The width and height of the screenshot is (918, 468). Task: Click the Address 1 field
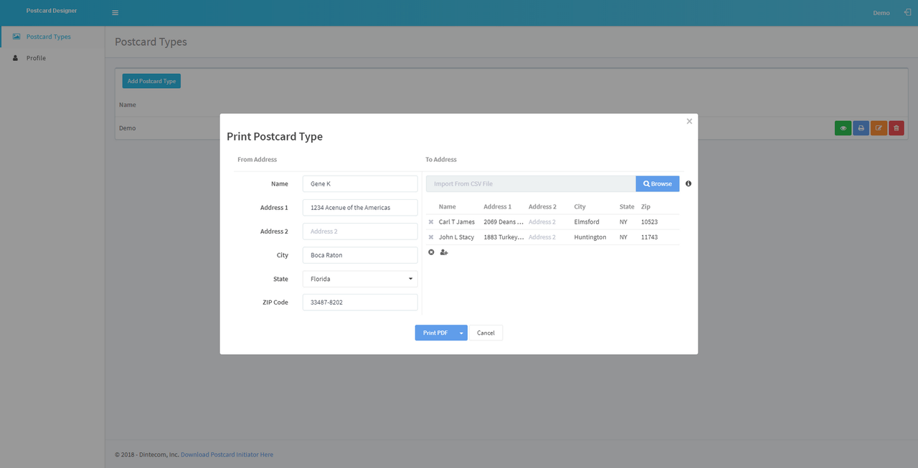(360, 208)
